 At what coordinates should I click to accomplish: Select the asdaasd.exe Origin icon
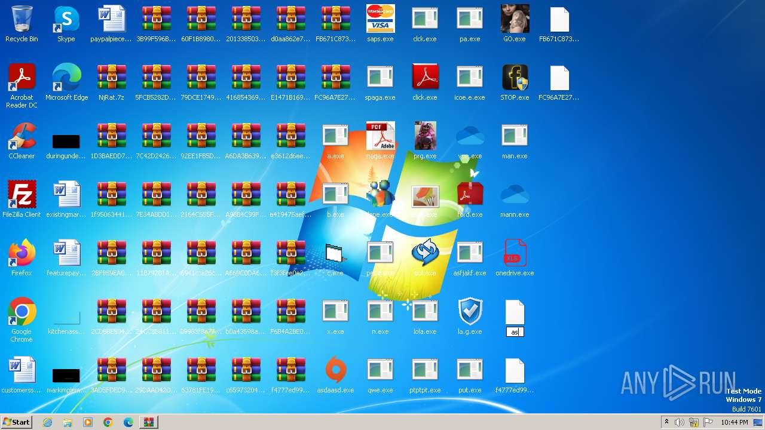(335, 375)
